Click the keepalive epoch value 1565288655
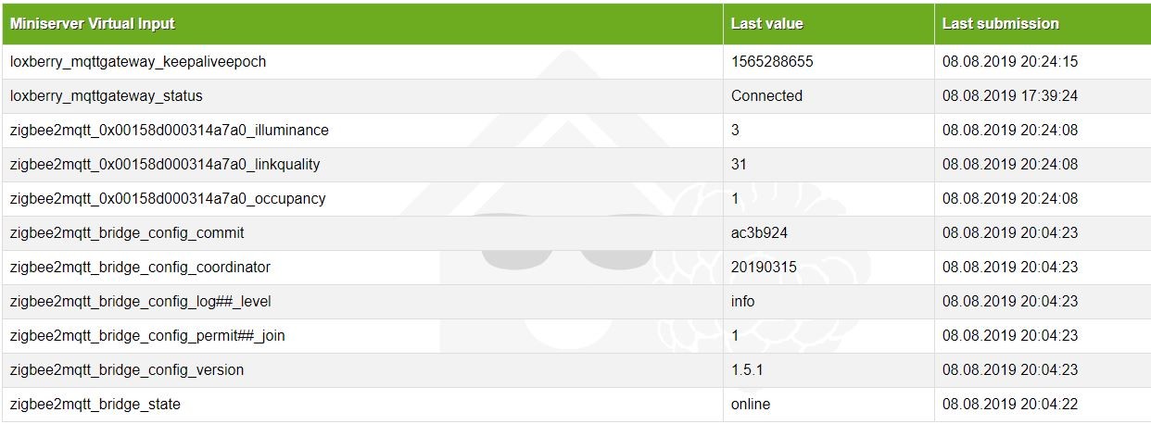Viewport: 1151px width, 424px height. click(x=772, y=61)
